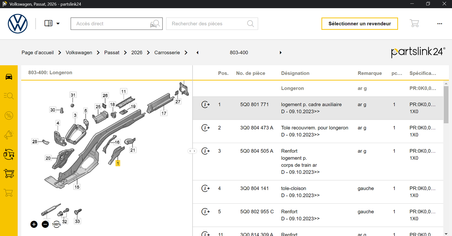The height and width of the screenshot is (236, 452).
Task: Select part number 3Q0 804 473 A
Action: pyautogui.click(x=257, y=128)
